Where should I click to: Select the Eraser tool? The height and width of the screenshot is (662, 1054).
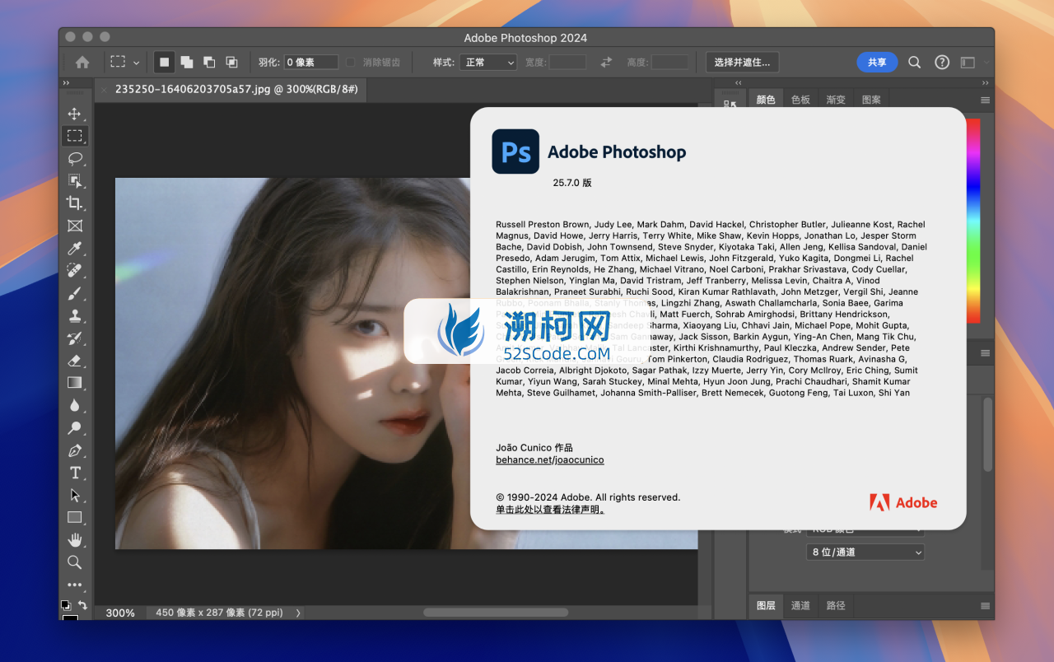(x=75, y=360)
